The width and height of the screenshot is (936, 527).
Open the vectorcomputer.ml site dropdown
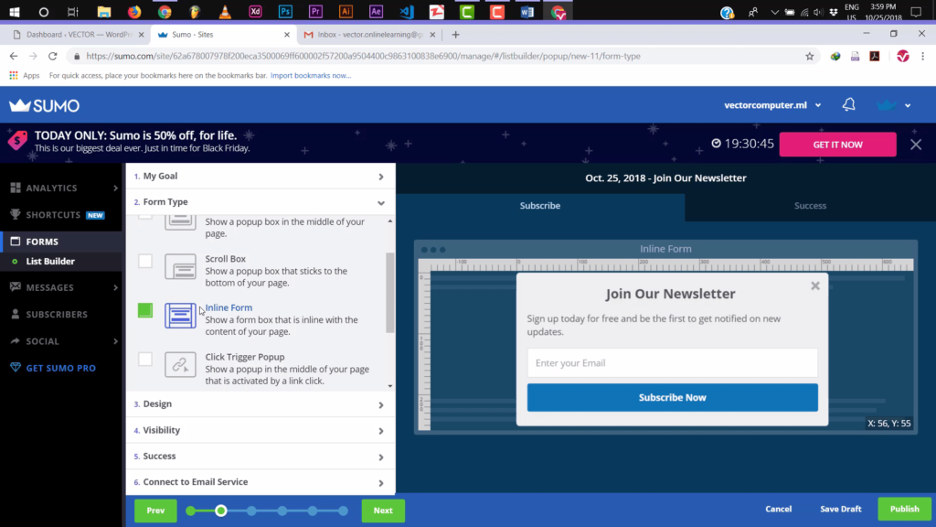click(x=772, y=105)
